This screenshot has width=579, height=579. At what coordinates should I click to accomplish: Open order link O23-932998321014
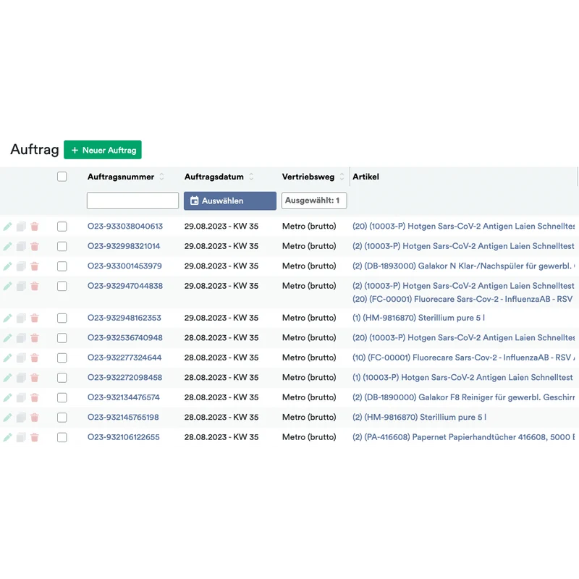(124, 246)
